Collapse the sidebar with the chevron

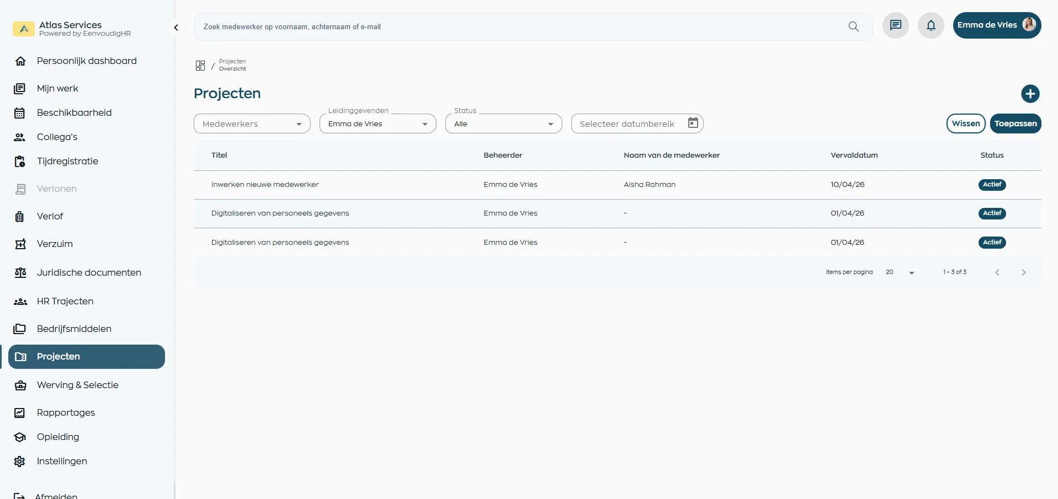coord(176,27)
